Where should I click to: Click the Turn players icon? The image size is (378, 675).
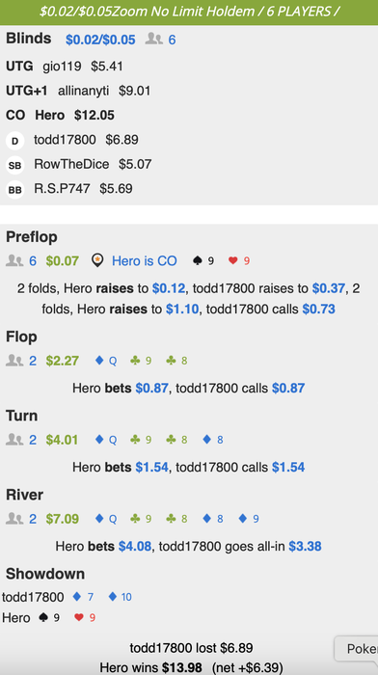[14, 440]
